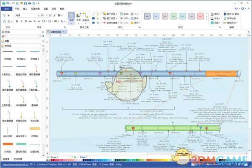This screenshot has width=252, height=168.
Task: Choose the blue ellipse drawing tool
Action: pos(93,23)
